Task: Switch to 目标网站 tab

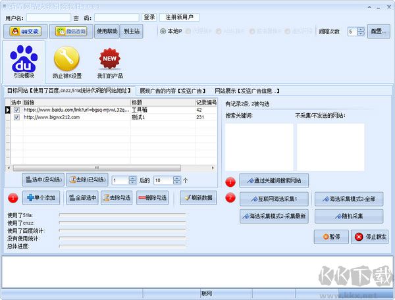Action: (69, 91)
